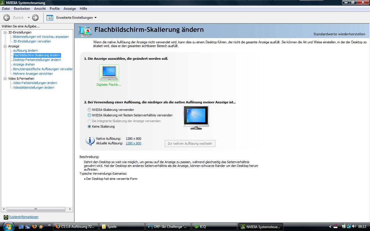Open the Erweiterte Einstellungen view dropdown
The width and height of the screenshot is (370, 231).
[77, 18]
